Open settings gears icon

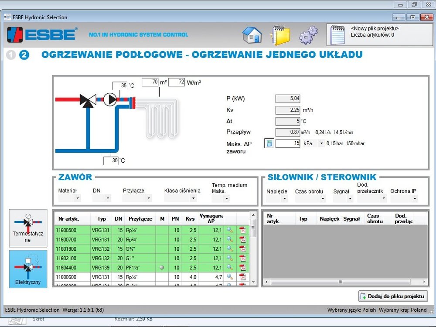[x=308, y=35]
